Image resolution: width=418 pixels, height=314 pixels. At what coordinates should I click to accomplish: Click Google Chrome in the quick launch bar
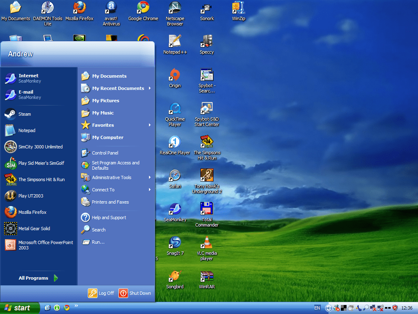pos(67,308)
